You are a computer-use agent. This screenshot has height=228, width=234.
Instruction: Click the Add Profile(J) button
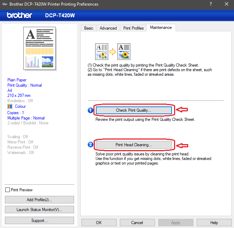[x=39, y=200]
